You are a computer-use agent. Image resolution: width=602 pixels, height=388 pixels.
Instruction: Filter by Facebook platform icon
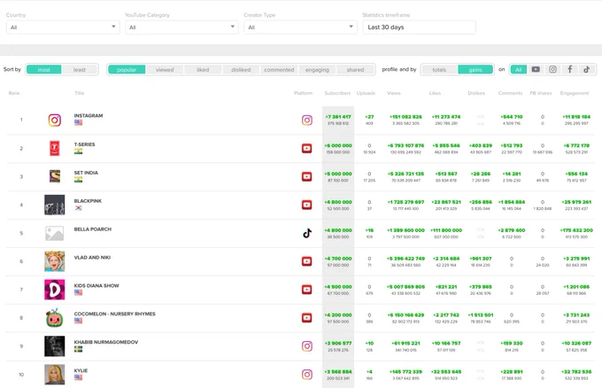tap(570, 69)
